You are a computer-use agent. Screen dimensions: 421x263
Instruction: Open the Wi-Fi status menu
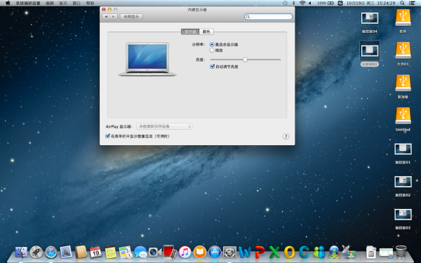pos(302,3)
